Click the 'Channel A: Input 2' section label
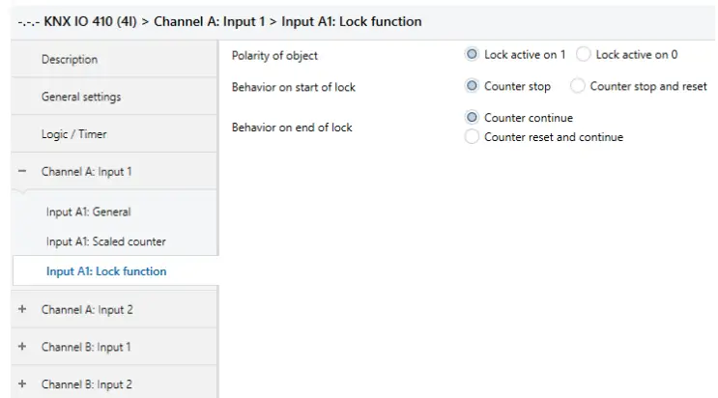 pos(87,310)
